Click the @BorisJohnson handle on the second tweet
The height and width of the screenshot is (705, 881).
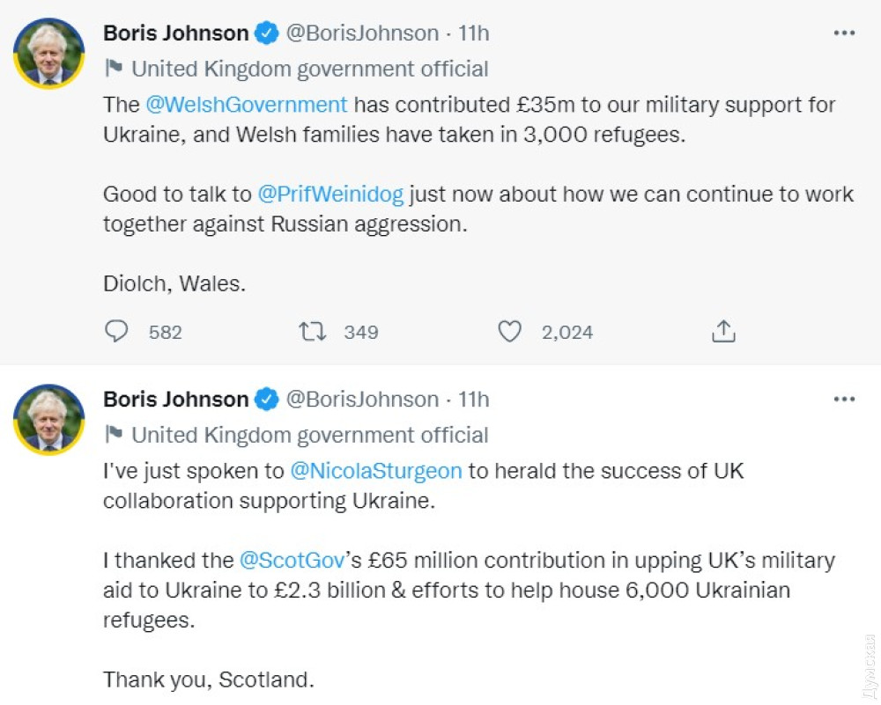(363, 400)
